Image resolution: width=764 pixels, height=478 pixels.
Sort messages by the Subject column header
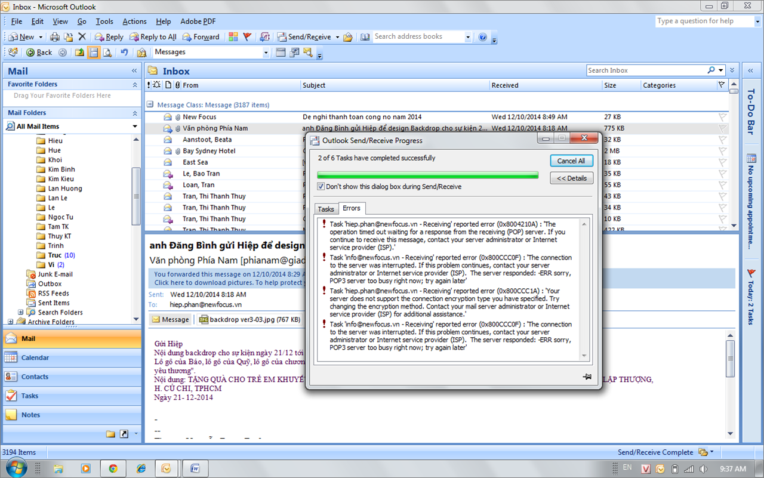point(395,85)
